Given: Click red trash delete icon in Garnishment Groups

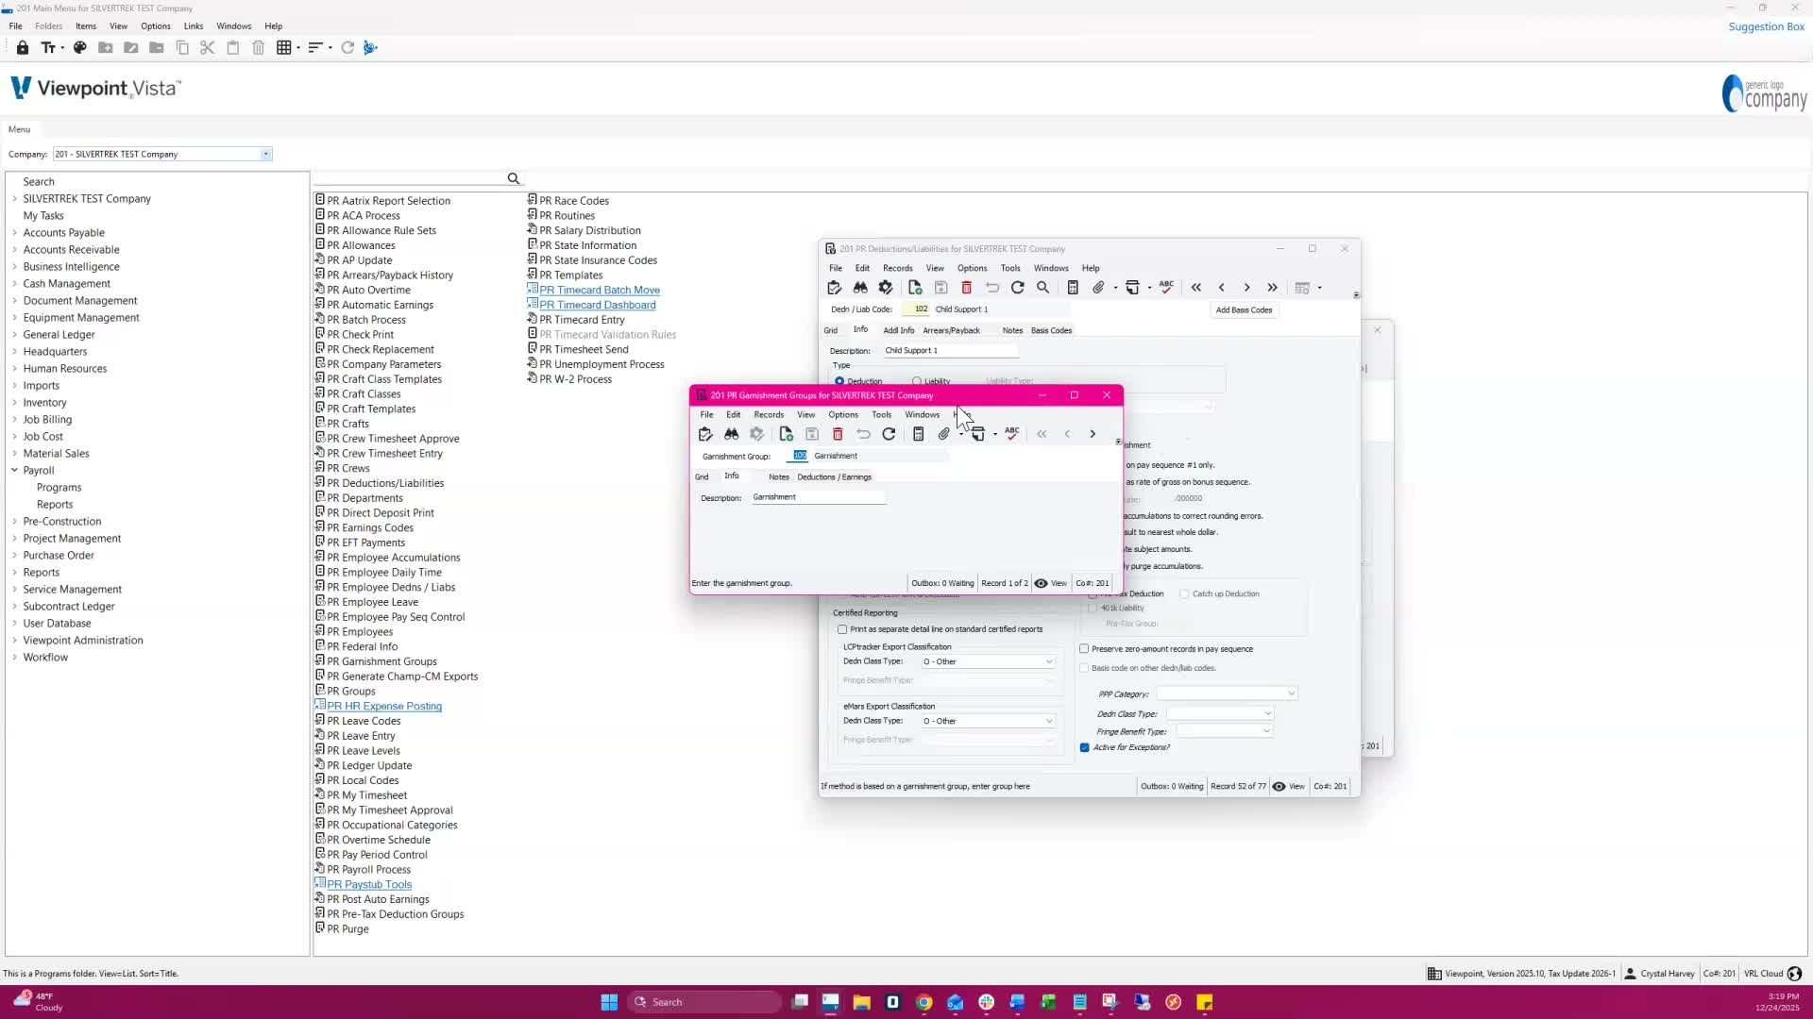Looking at the screenshot, I should pyautogui.click(x=838, y=434).
